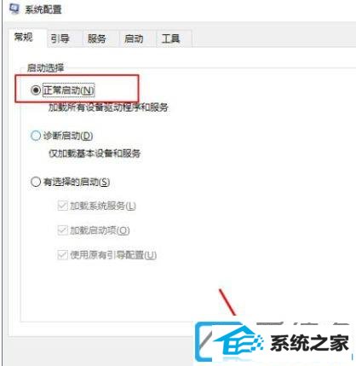
Task: Open the 工具 tab
Action: point(170,38)
